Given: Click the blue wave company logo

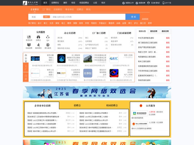Looking at the screenshot, I should (61, 59).
